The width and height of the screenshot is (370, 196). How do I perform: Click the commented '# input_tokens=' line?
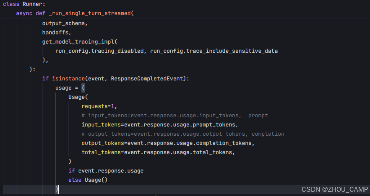175,116
